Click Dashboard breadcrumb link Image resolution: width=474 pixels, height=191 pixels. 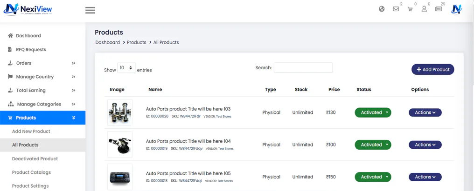(x=108, y=42)
